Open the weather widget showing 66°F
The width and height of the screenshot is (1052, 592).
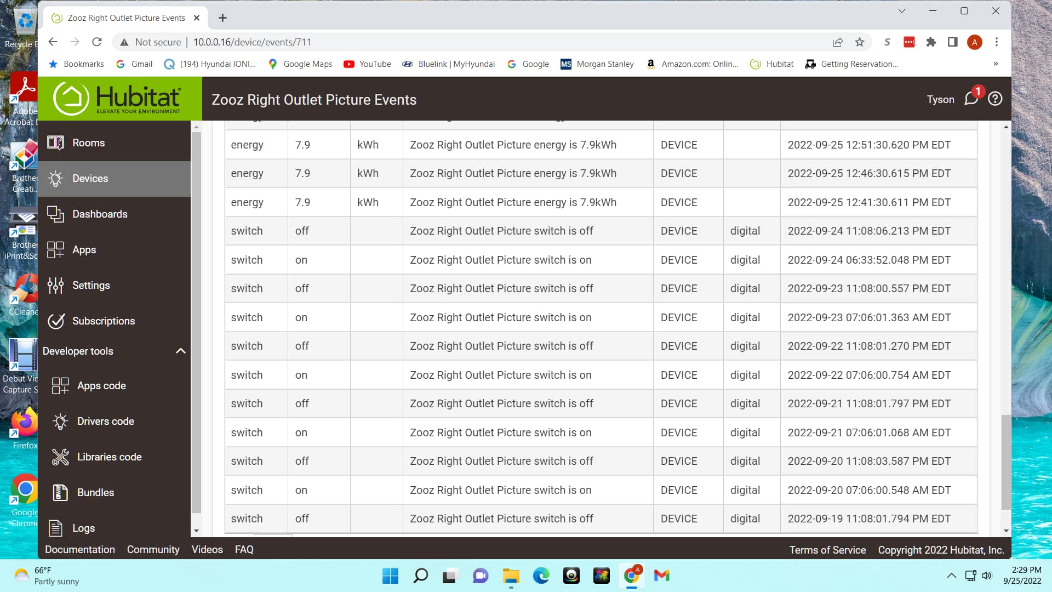point(47,576)
